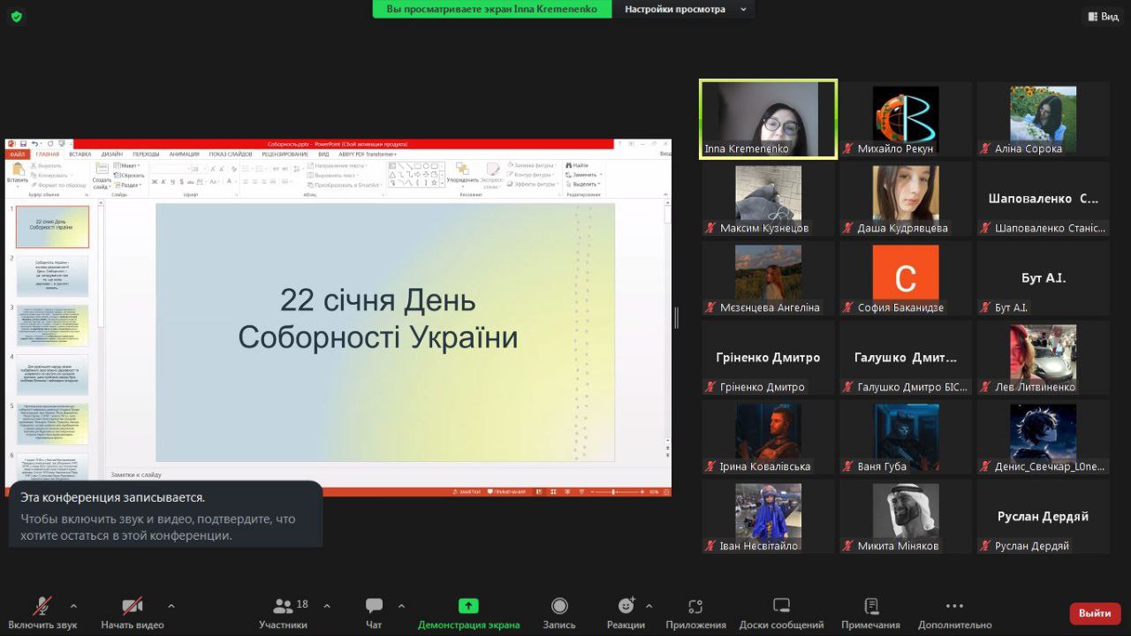The width and height of the screenshot is (1131, 636).
Task: Expand audio options arrow beside microphone
Action: (x=73, y=606)
